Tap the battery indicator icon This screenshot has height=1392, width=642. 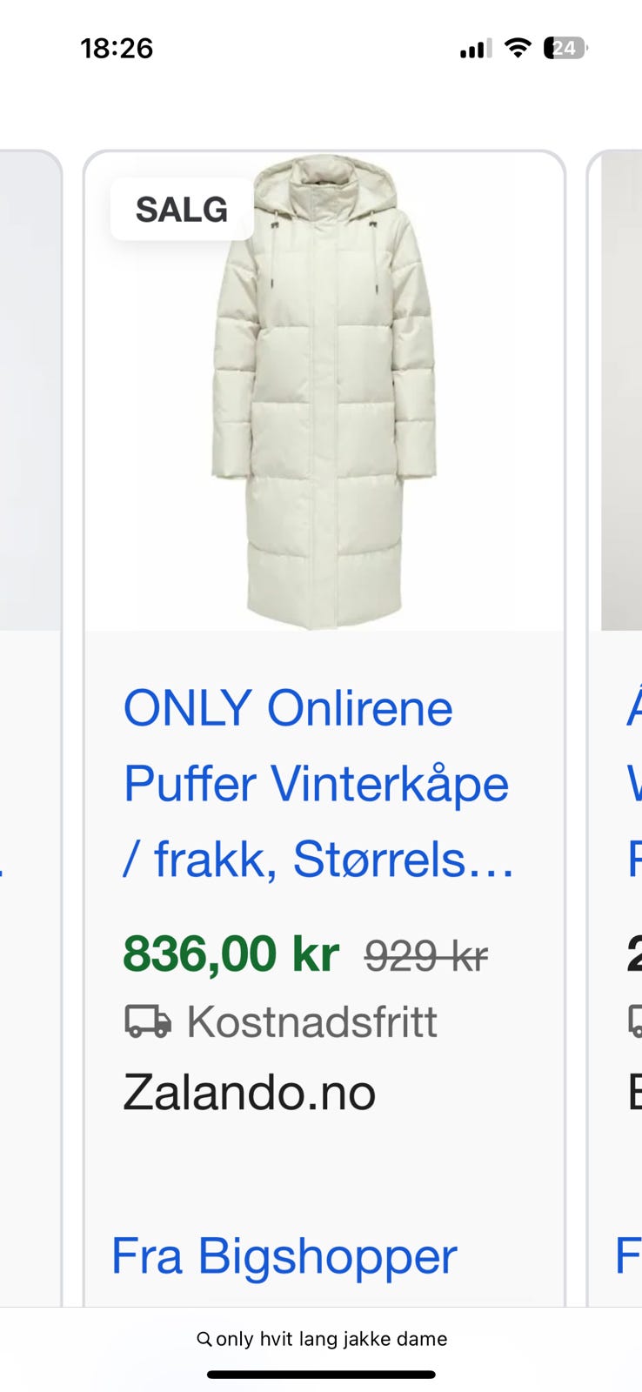click(x=565, y=48)
